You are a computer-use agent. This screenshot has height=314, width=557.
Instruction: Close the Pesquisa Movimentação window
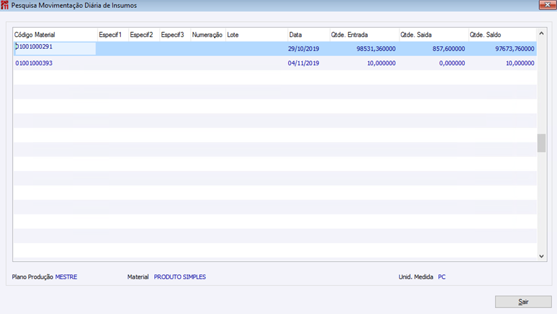coord(547,5)
